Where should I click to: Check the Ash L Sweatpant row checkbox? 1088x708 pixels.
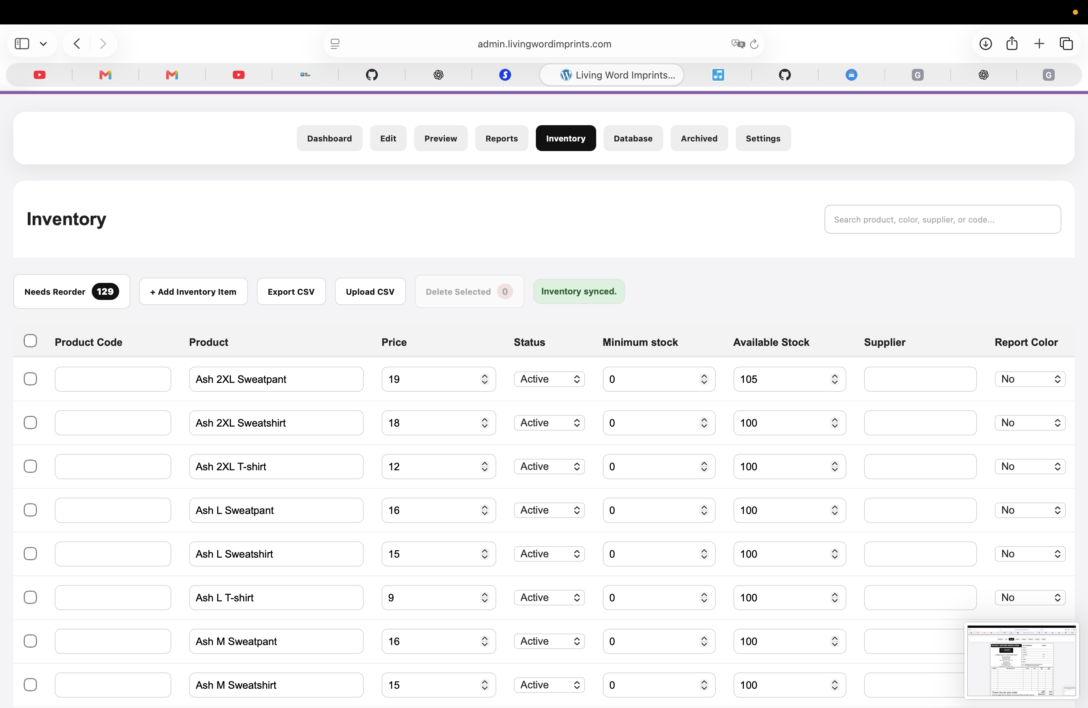tap(30, 510)
